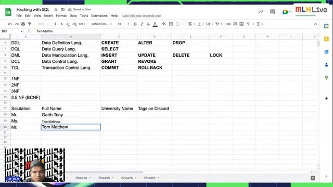Insert a chart

(x=241, y=24)
